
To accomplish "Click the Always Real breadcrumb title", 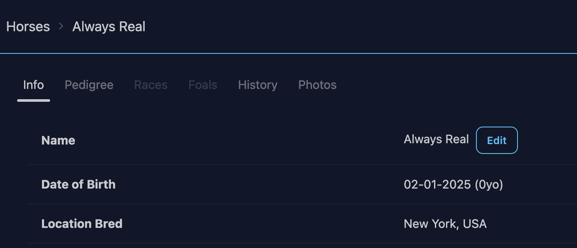I will pos(109,27).
